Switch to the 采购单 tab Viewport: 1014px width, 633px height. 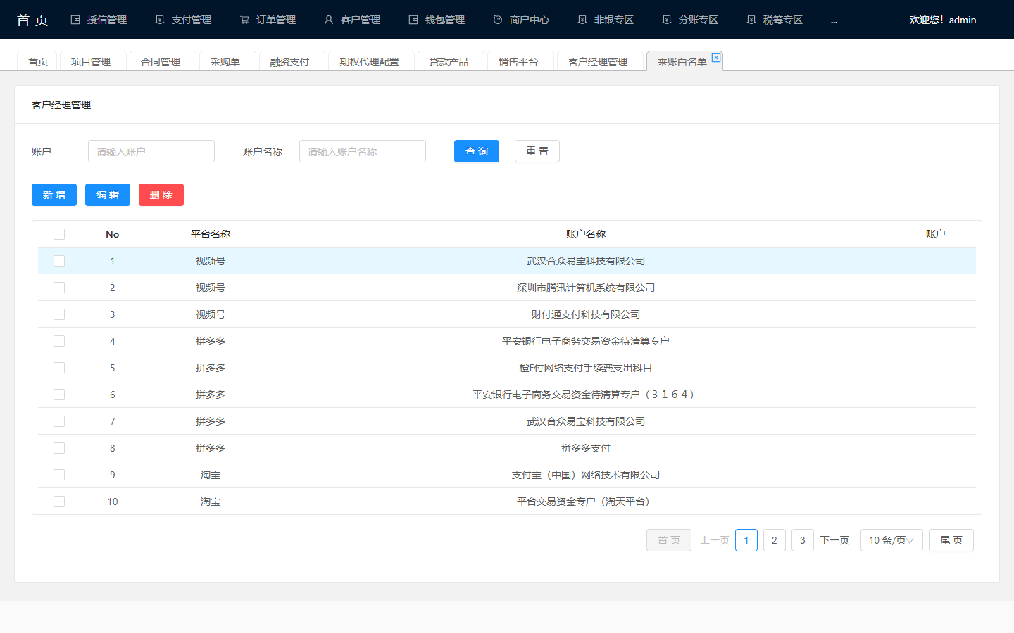pos(227,61)
